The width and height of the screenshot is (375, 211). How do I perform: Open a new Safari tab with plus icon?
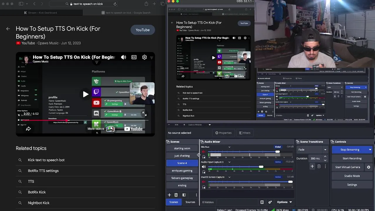coord(154,4)
